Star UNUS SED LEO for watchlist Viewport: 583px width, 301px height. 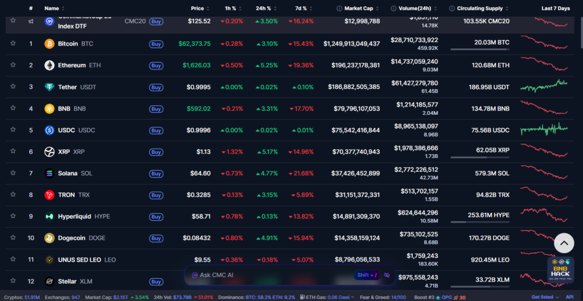[13, 259]
